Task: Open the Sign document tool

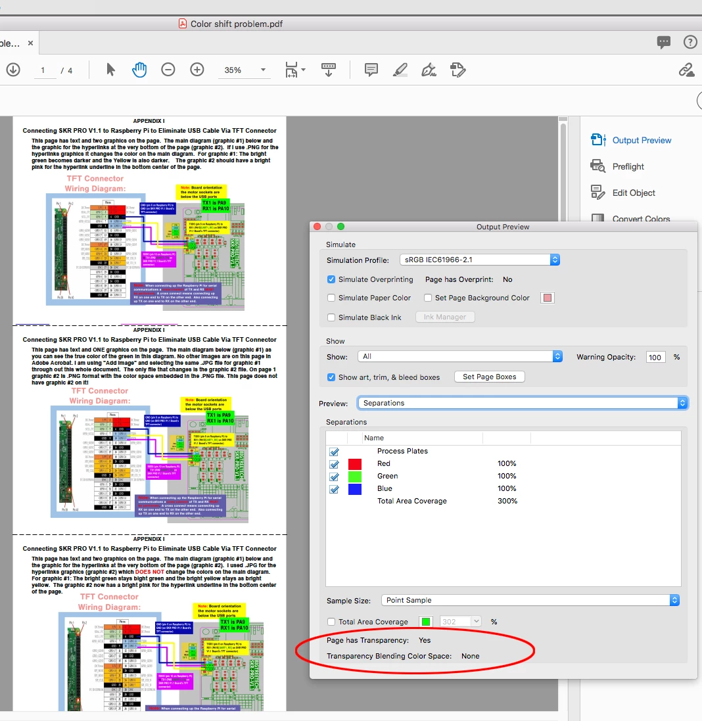Action: 429,70
